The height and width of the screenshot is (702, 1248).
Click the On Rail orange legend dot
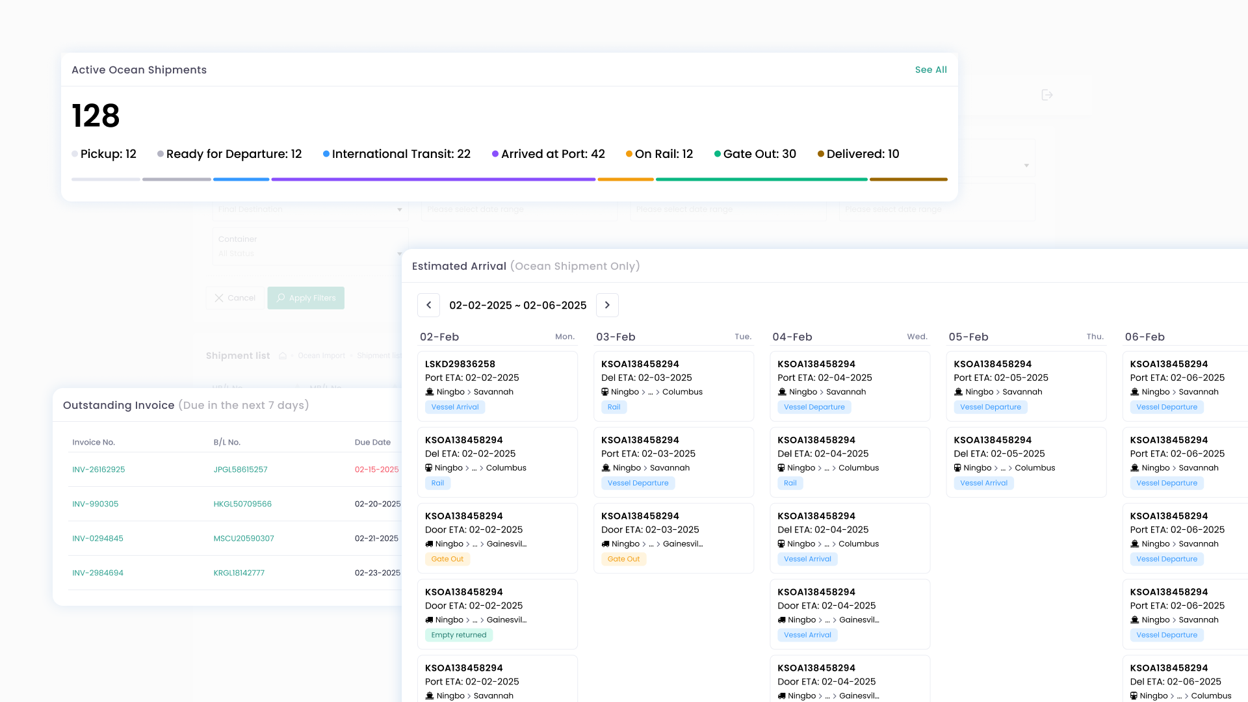629,154
